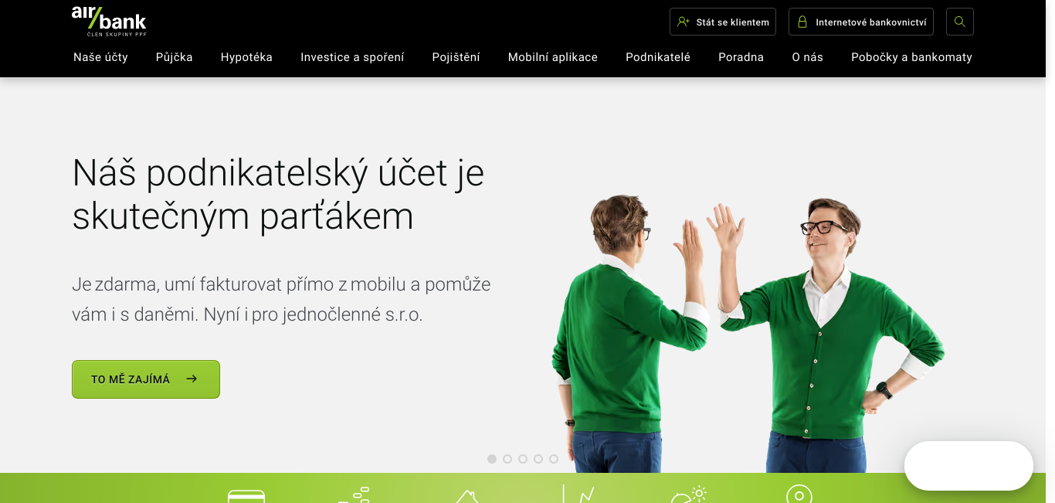Click the location pin icon in green bar
Image resolution: width=1055 pixels, height=503 pixels.
(799, 494)
